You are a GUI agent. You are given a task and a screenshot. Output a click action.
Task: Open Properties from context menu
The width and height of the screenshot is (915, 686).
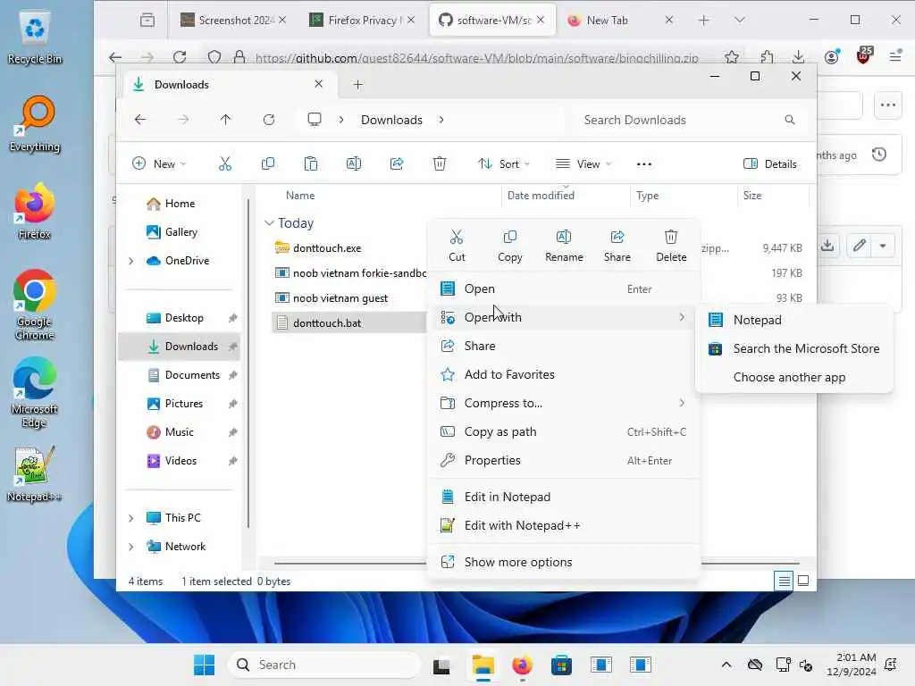[564, 460]
